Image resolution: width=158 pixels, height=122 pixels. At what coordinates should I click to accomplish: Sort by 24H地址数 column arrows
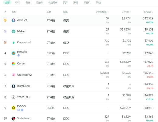108,12
